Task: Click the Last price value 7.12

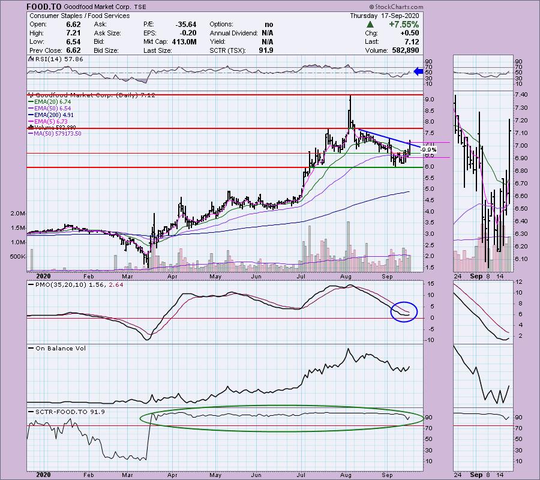Action: point(412,41)
